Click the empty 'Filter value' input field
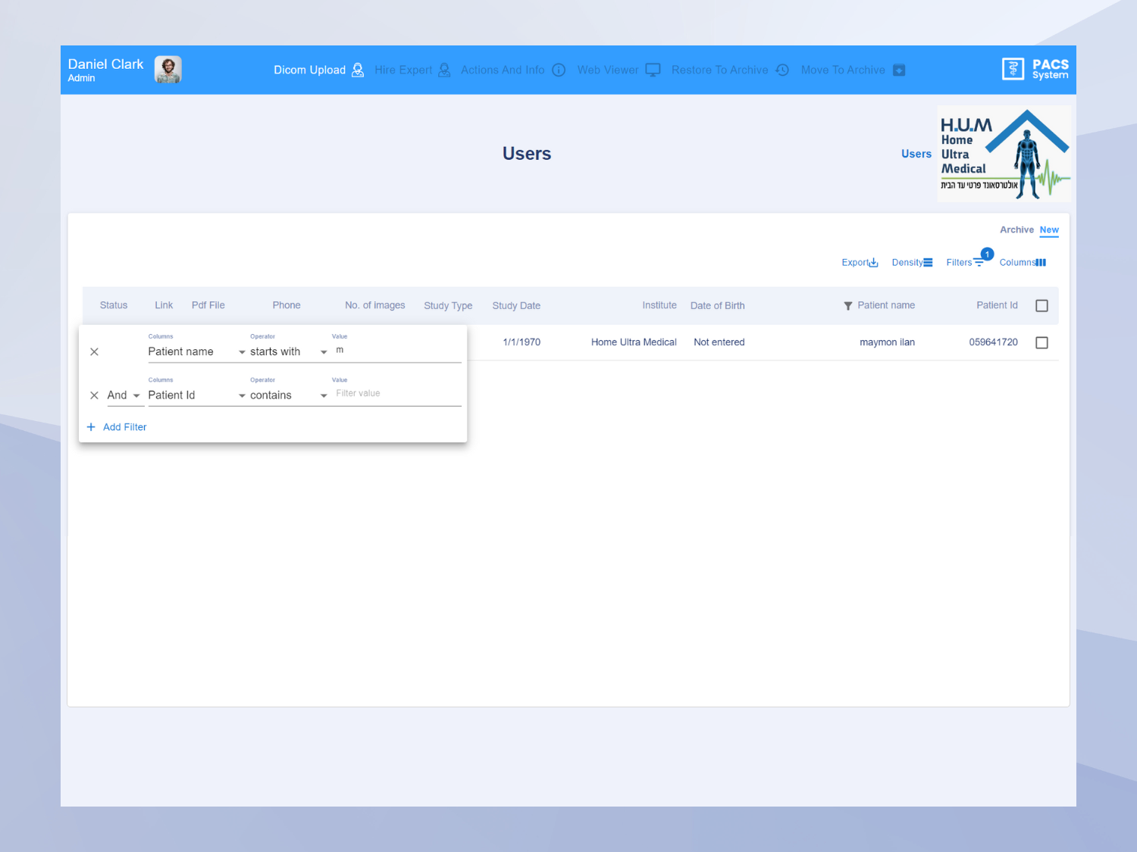The height and width of the screenshot is (852, 1137). (x=397, y=394)
